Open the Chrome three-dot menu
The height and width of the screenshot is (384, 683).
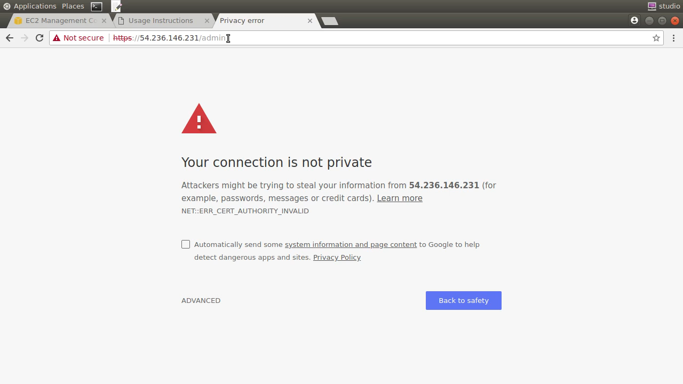coord(673,38)
